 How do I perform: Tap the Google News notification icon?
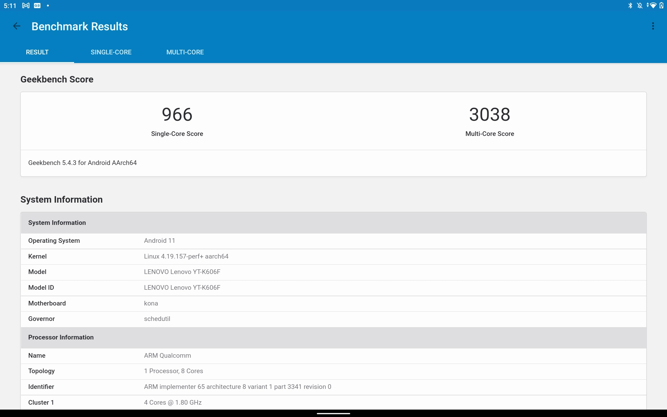(x=37, y=6)
